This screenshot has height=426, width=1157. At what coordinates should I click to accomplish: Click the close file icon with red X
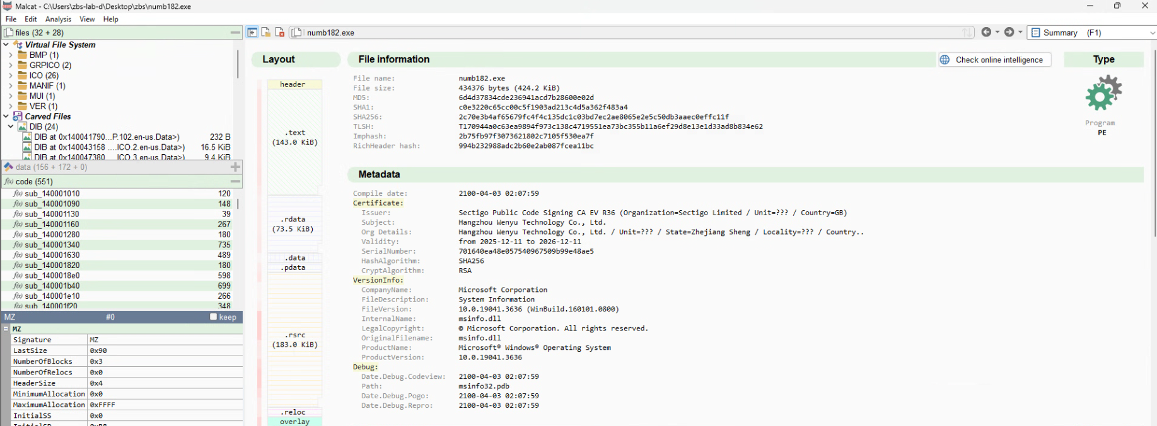point(280,32)
